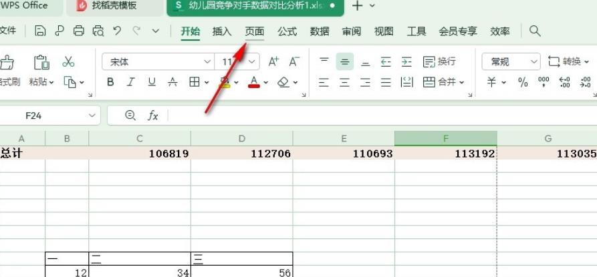
Task: Open the font name dropdown 宋体
Action: click(207, 61)
